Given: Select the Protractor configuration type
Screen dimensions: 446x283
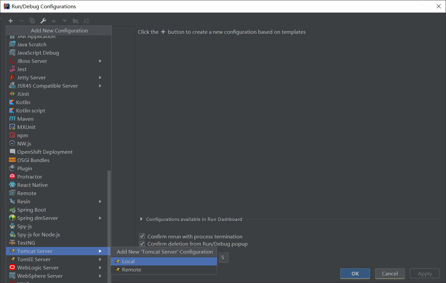Looking at the screenshot, I should [x=56, y=177].
